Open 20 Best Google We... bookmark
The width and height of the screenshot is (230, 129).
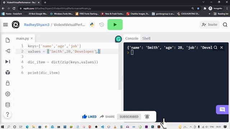(x=36, y=14)
